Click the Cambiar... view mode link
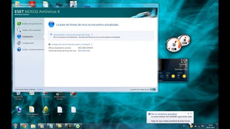230x129 pixels. coord(40,89)
